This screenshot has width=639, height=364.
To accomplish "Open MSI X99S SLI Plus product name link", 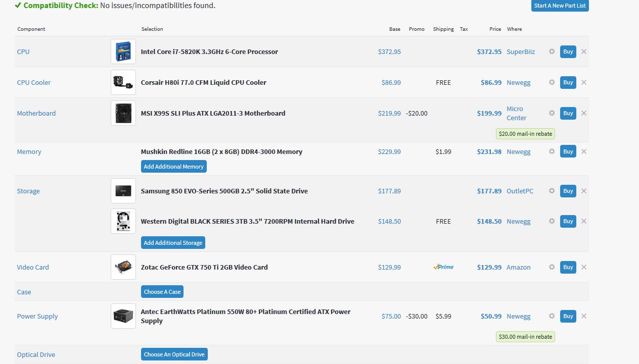I will (213, 113).
